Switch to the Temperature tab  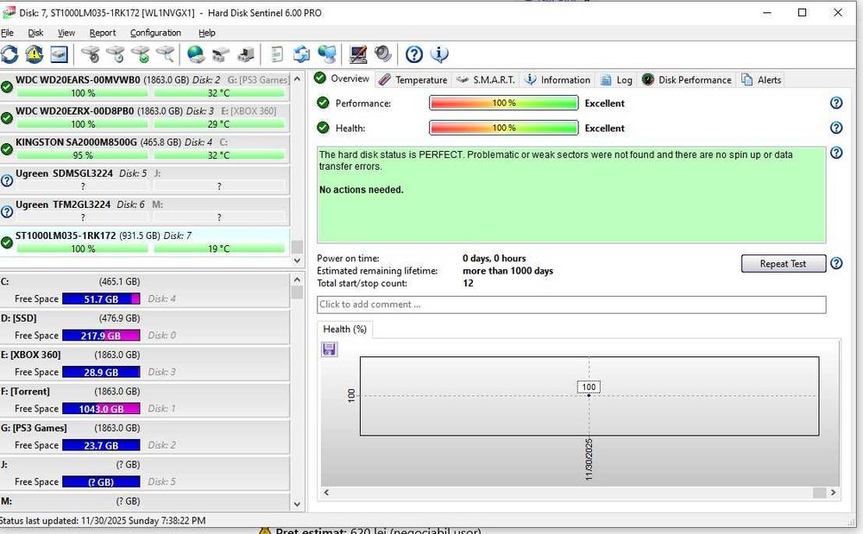point(413,79)
